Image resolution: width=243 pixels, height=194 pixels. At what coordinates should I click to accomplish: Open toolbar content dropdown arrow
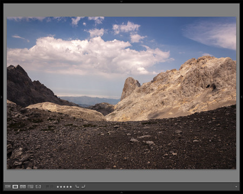pyautogui.click(x=236, y=187)
